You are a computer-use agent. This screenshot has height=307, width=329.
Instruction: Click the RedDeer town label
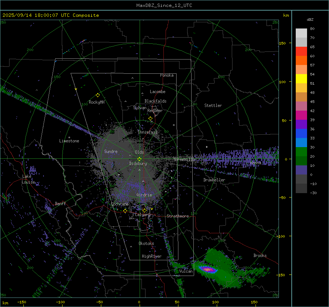point(155,111)
